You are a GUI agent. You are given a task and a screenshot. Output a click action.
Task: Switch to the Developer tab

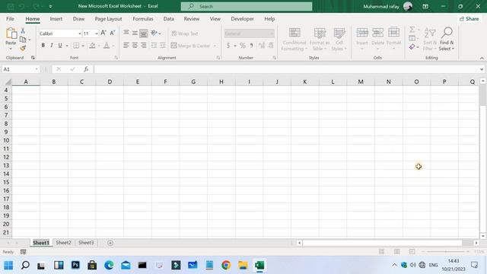click(x=242, y=18)
